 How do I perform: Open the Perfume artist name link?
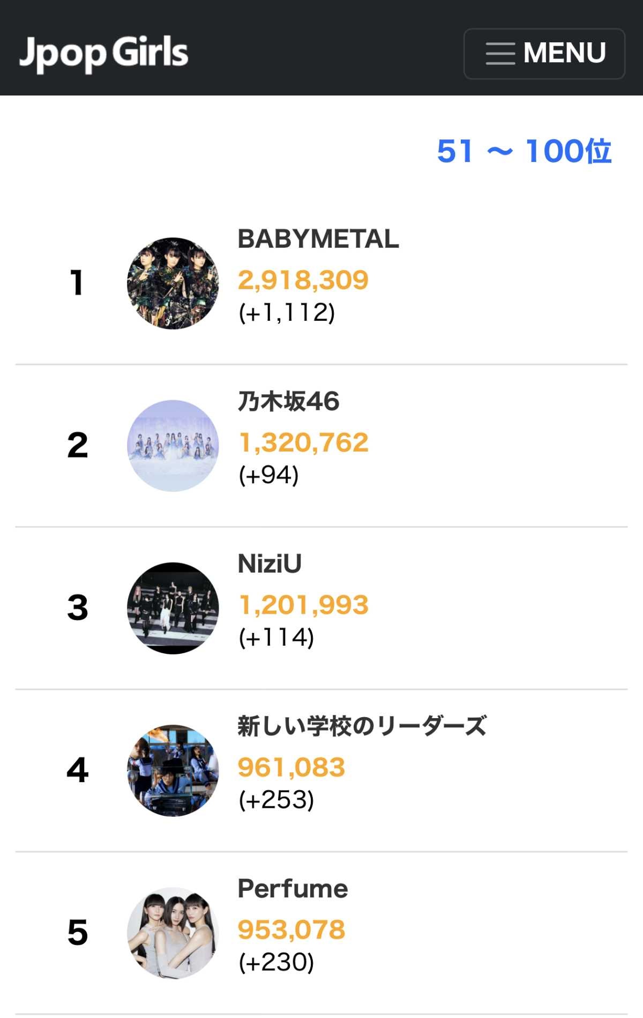coord(293,889)
